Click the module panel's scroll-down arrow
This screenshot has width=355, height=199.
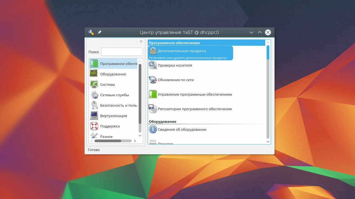(x=268, y=141)
